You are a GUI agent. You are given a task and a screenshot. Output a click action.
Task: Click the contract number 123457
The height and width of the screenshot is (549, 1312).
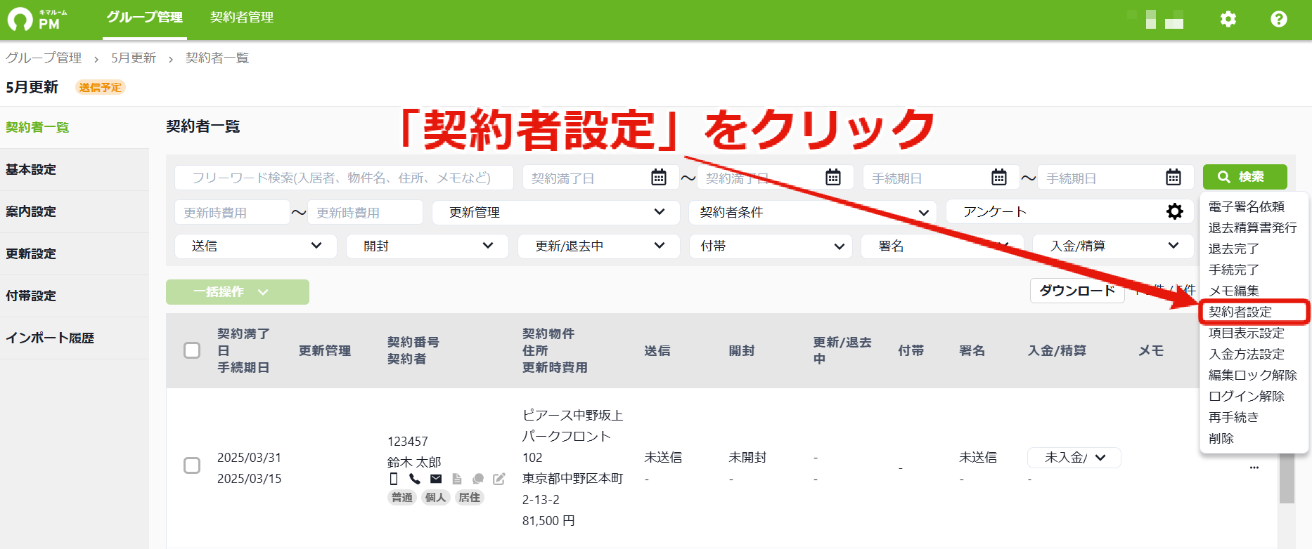click(x=408, y=441)
